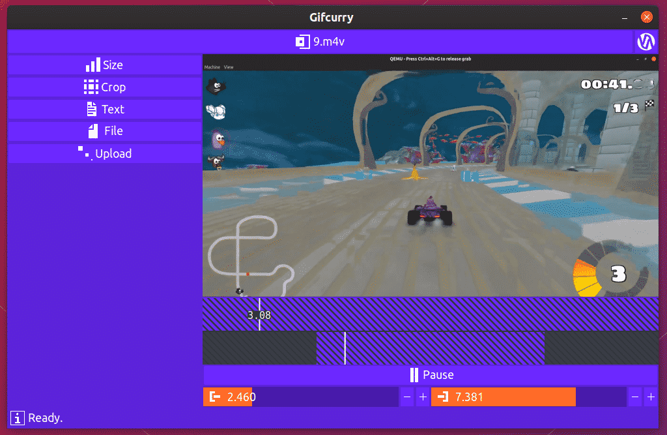Open the Upload section
This screenshot has height=435, width=667.
(104, 153)
